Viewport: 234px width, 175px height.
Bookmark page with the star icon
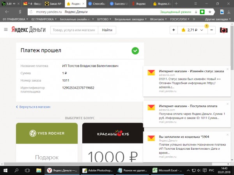[x=210, y=12]
